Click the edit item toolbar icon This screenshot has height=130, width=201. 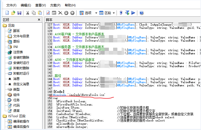click(x=54, y=13)
